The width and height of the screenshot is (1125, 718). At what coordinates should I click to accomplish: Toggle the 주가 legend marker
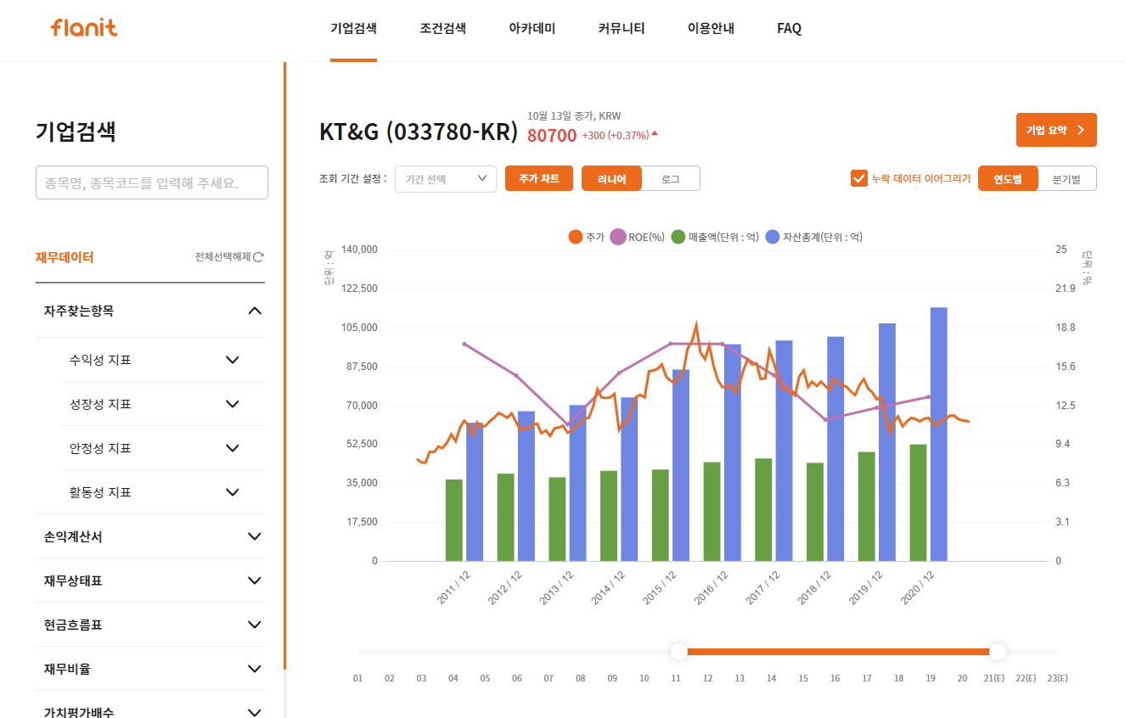[x=576, y=237]
